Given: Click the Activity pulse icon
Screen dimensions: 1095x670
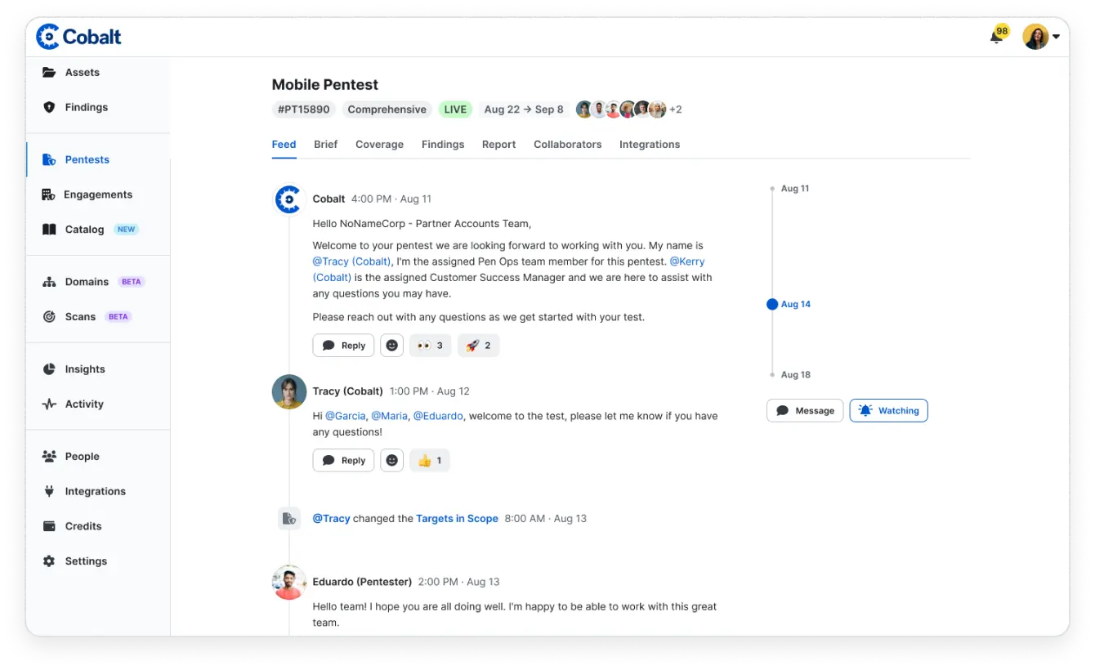Looking at the screenshot, I should pos(49,404).
